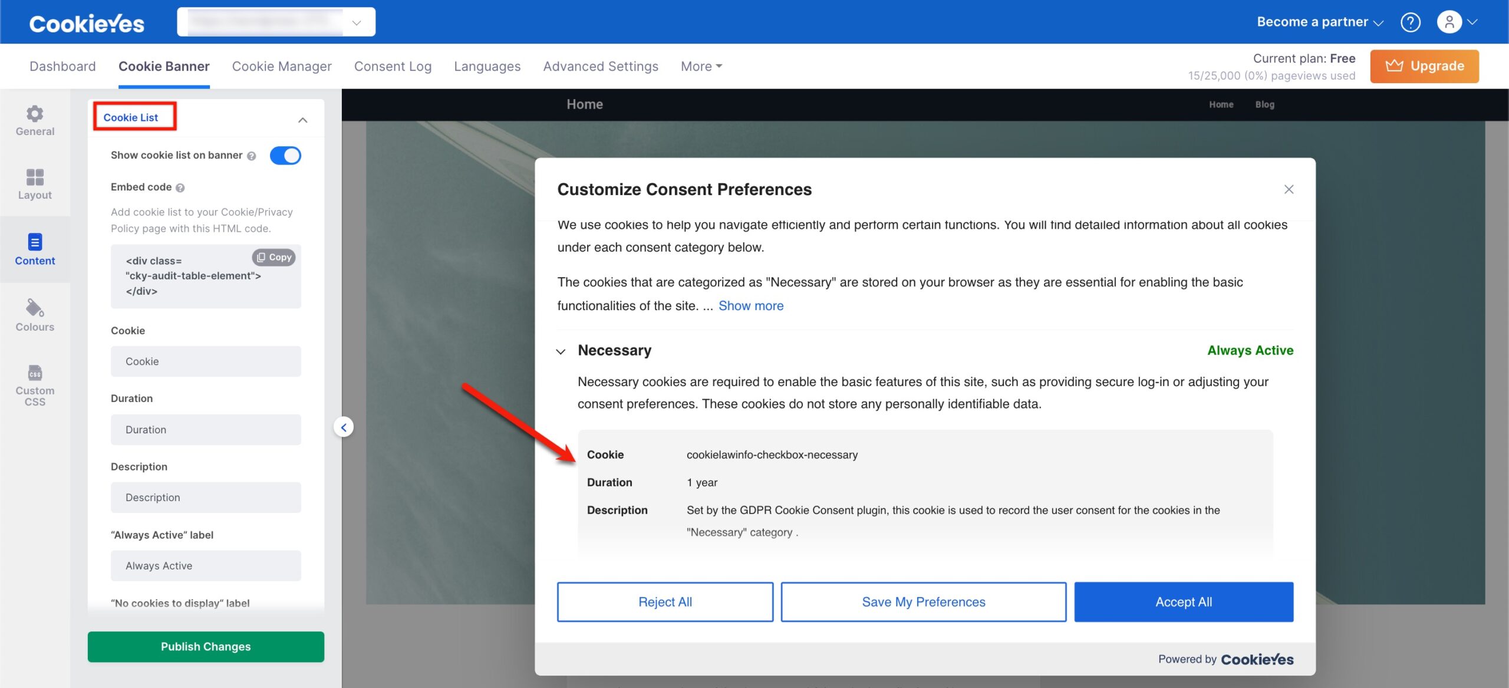Open the More menu dropdown

click(x=701, y=66)
